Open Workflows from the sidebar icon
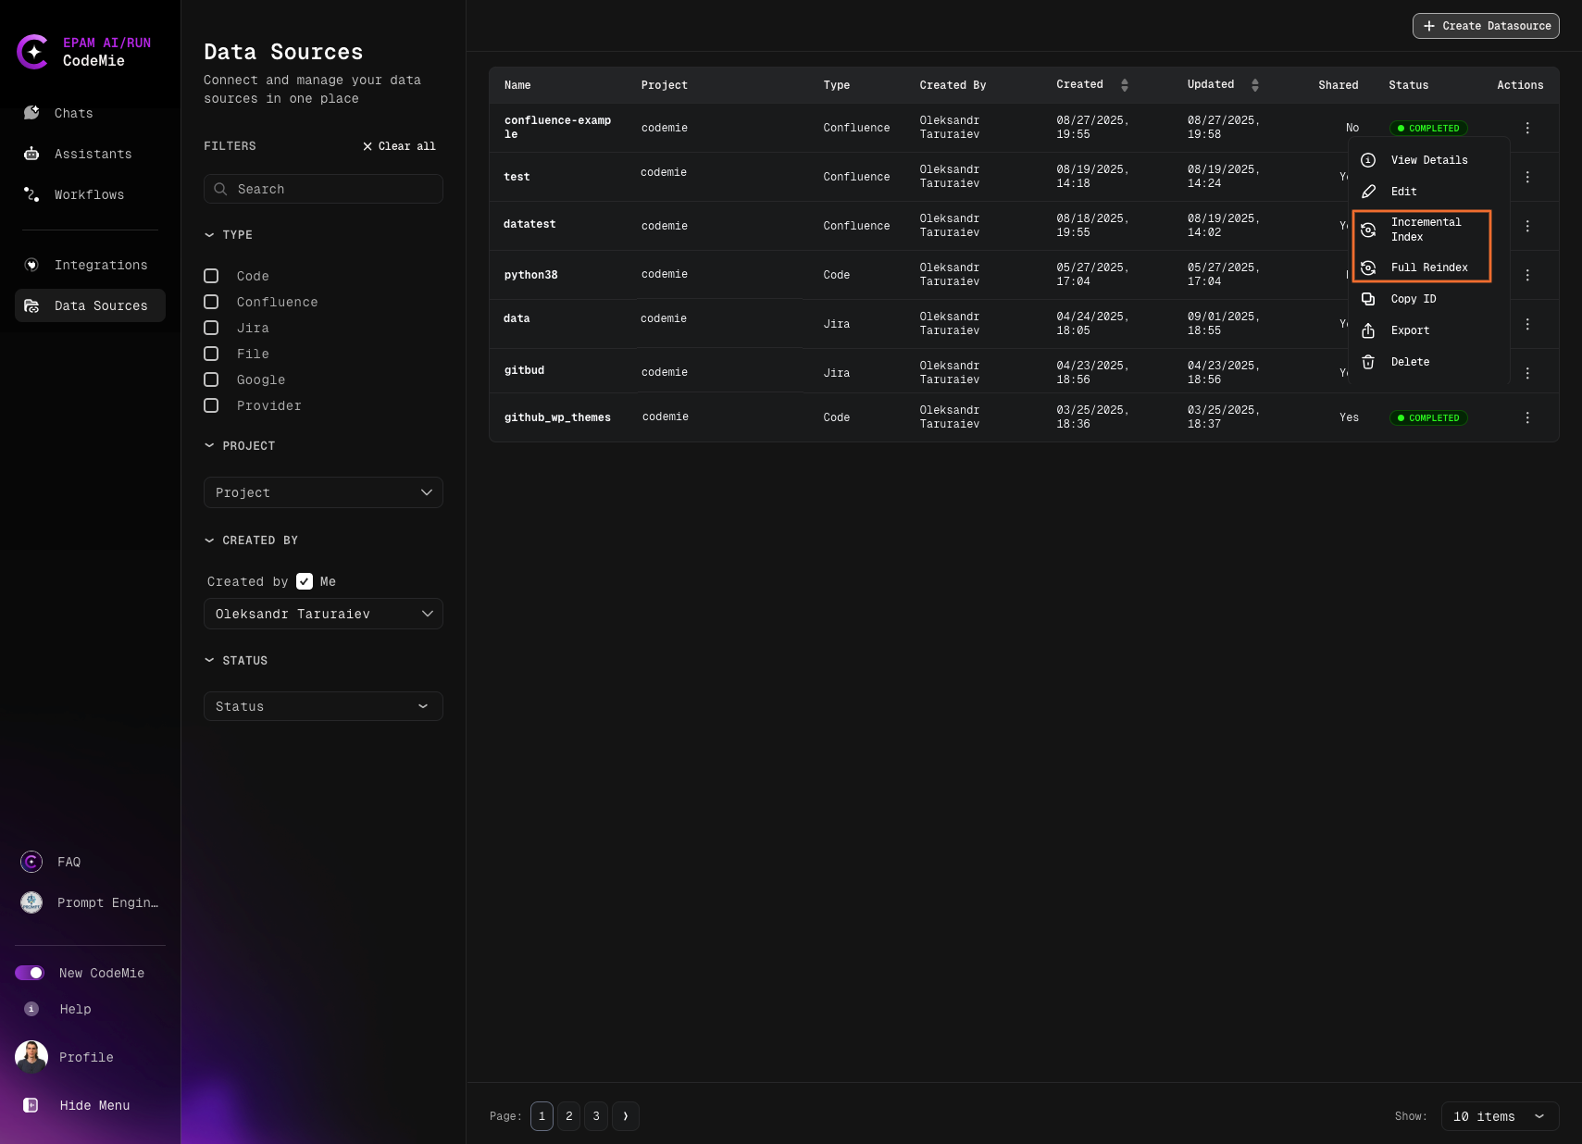The image size is (1582, 1144). pyautogui.click(x=31, y=194)
